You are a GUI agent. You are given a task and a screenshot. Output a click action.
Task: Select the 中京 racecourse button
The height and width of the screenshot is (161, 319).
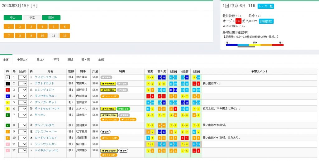tap(32, 18)
